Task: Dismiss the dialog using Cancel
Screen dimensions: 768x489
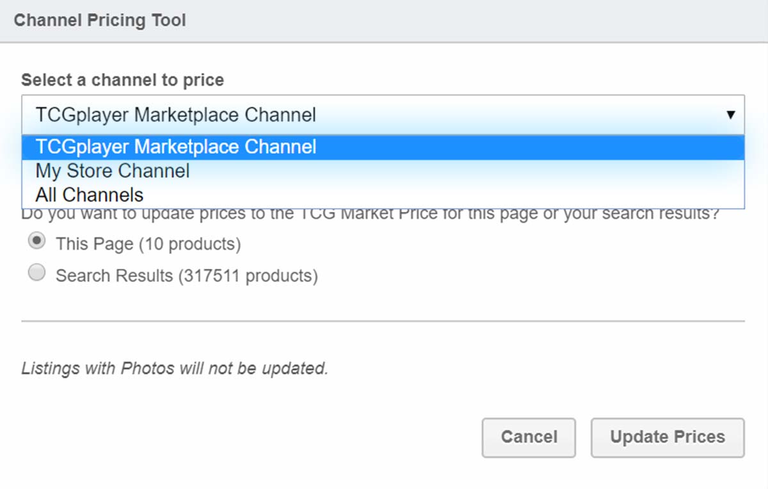Action: (529, 437)
